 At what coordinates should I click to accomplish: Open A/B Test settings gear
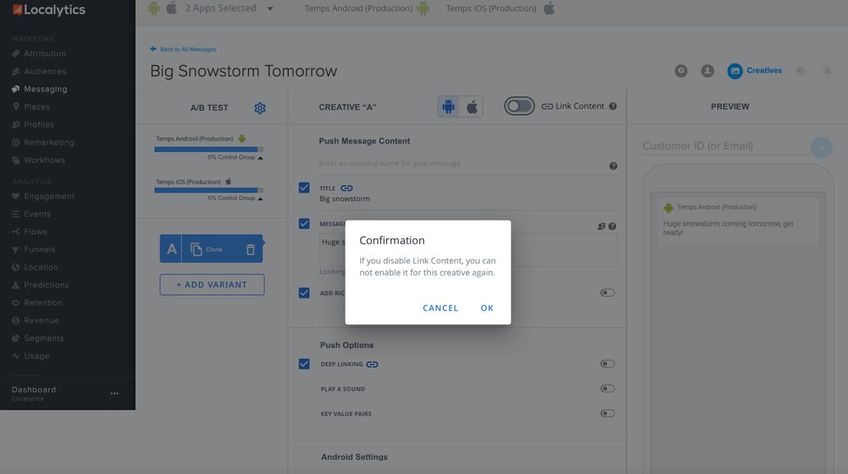[x=260, y=108]
